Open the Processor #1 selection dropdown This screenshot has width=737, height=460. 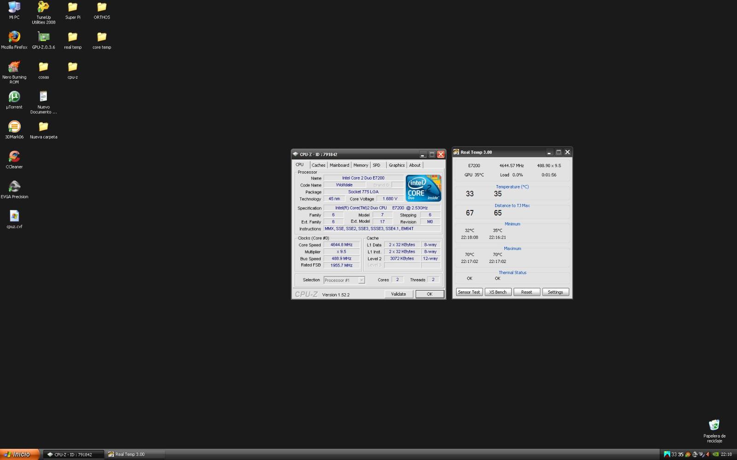pyautogui.click(x=345, y=280)
